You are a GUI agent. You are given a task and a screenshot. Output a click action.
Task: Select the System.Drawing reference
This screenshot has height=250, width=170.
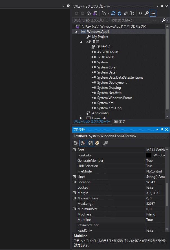click(109, 88)
